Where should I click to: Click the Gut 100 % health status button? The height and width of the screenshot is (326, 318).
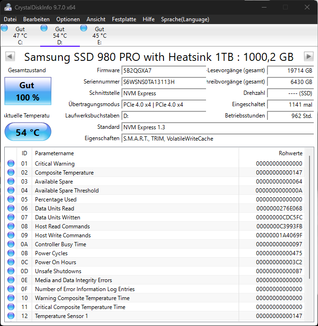[x=28, y=91]
